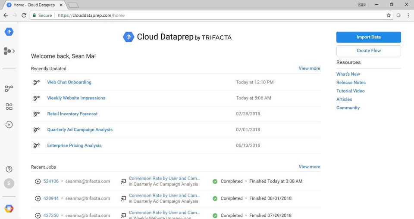Viewport: 414px width, 219px height.
Task: Open the Tutorial Video link
Action: pyautogui.click(x=350, y=91)
